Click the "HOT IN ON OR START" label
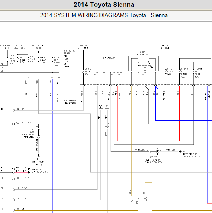The image size is (212, 213). [38, 47]
